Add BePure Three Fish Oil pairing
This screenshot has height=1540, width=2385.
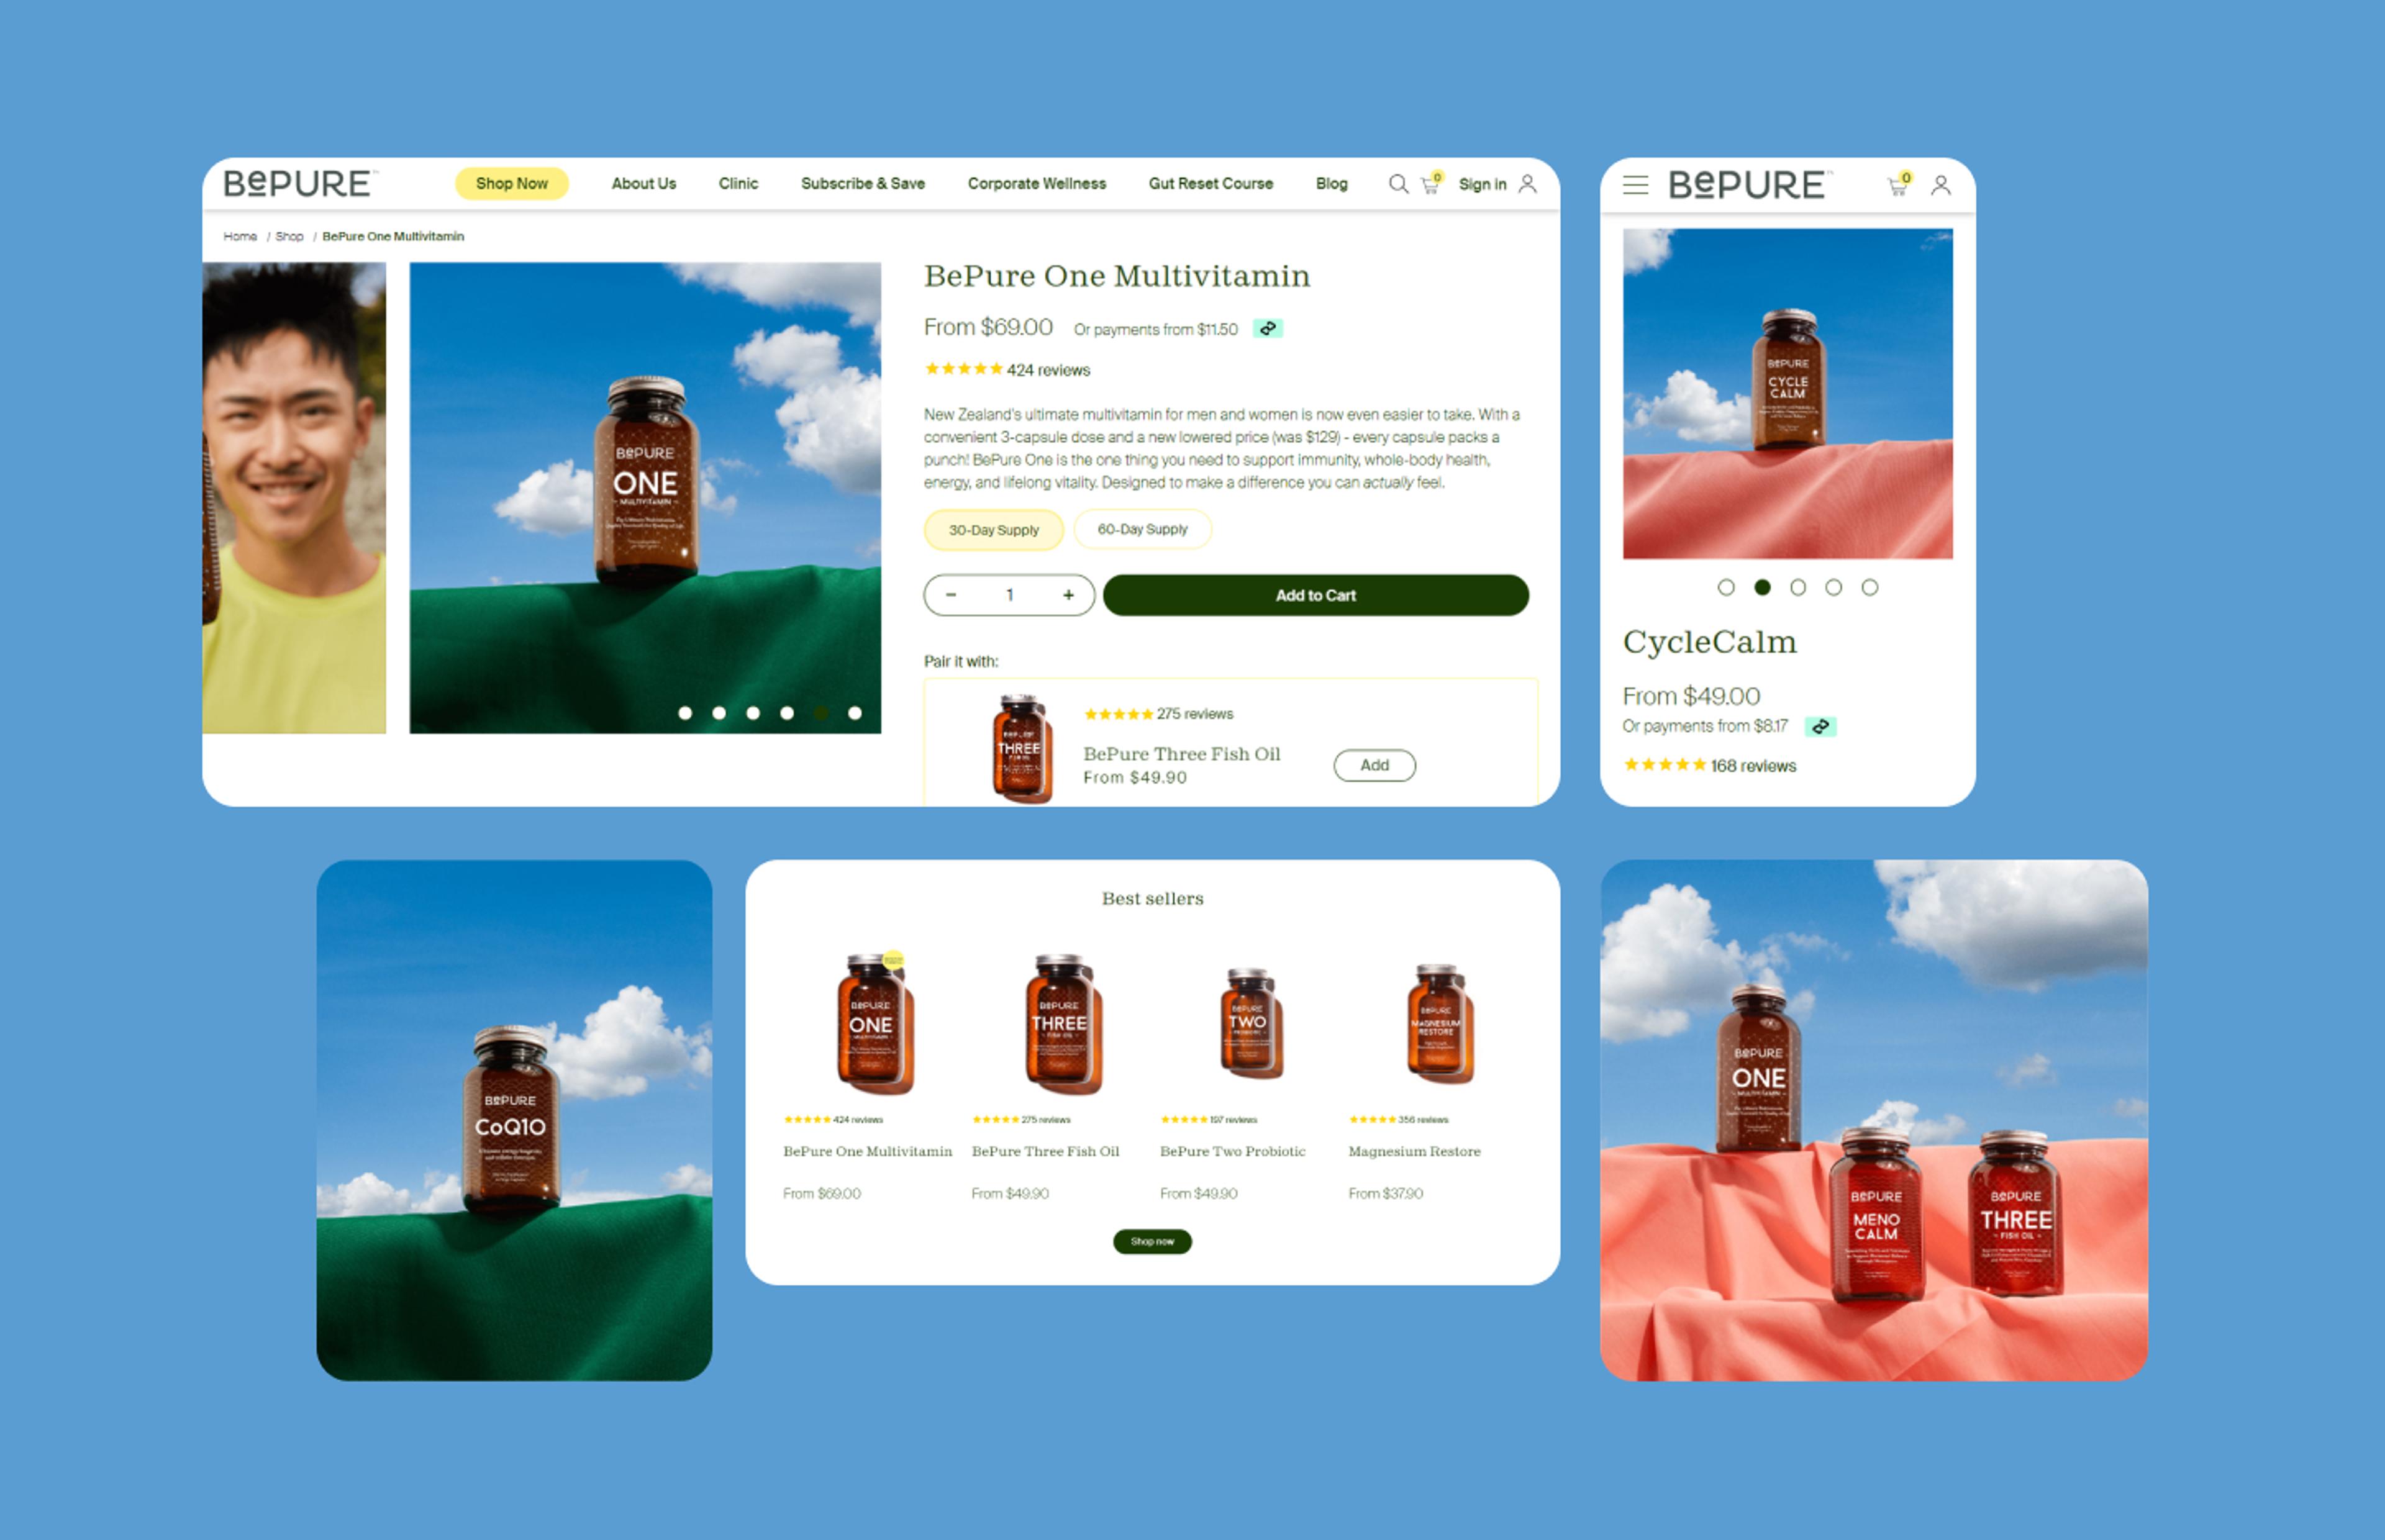[x=1374, y=765]
